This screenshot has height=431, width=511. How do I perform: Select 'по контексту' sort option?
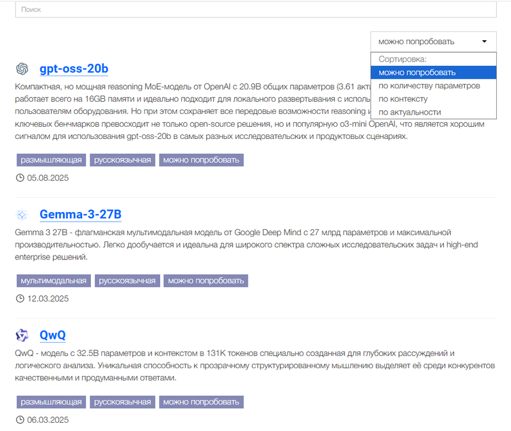click(403, 99)
